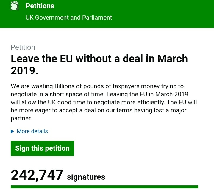Open the Petitions header link
The image size is (214, 189).
(40, 6)
